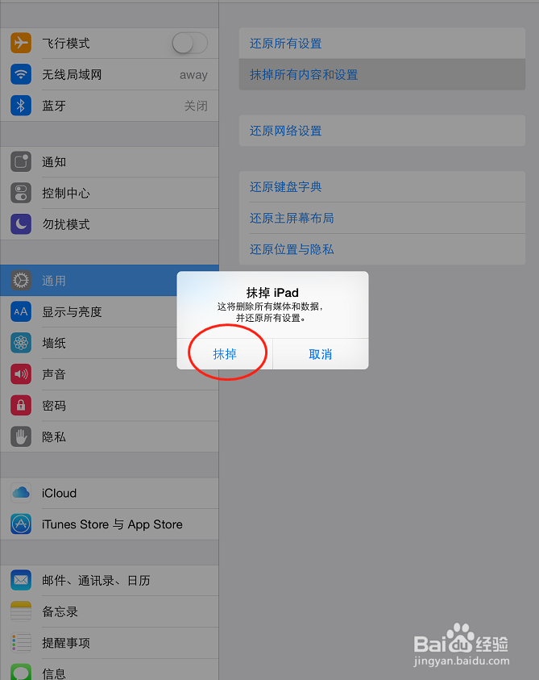
Task: Choose 还原键盘字典 option
Action: click(x=382, y=187)
